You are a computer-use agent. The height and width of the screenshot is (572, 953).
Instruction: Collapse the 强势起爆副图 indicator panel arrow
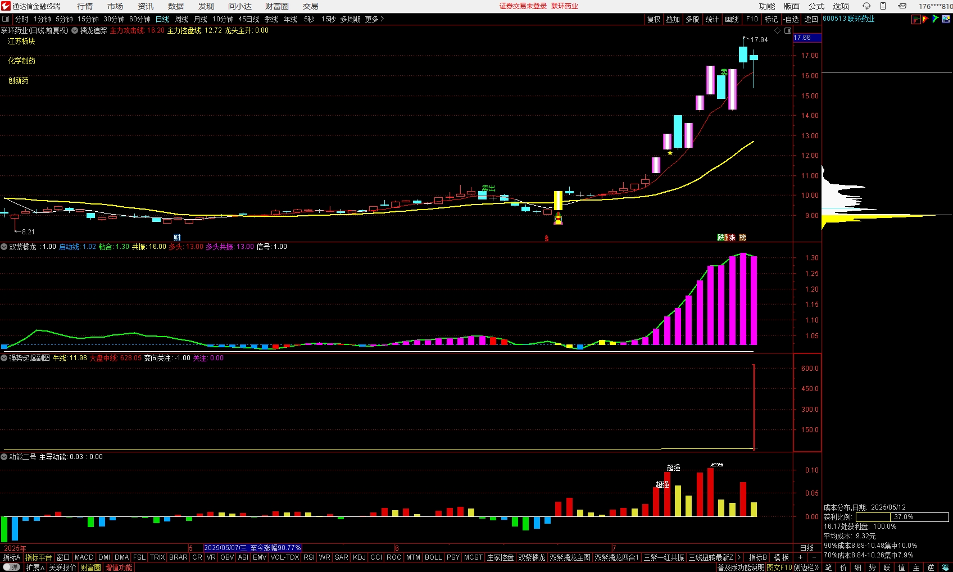pos(4,358)
